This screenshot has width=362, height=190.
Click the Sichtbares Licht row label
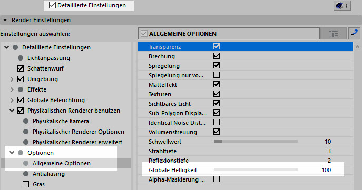pos(170,104)
